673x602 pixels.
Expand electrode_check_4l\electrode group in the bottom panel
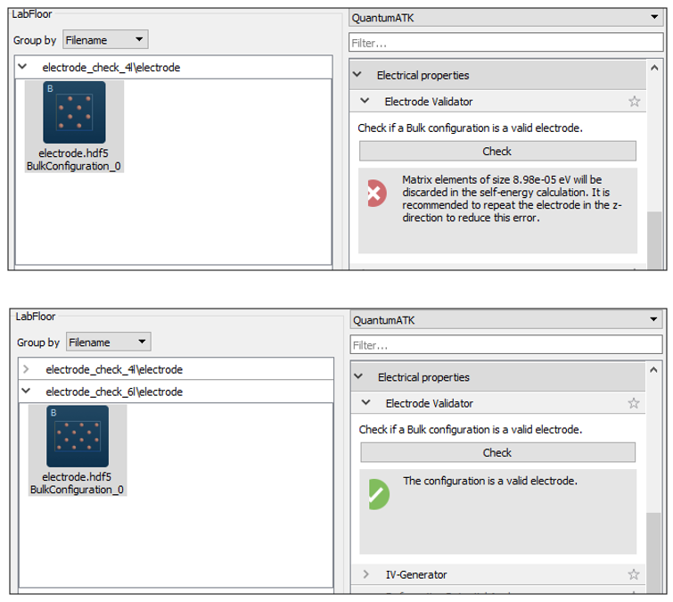click(26, 369)
